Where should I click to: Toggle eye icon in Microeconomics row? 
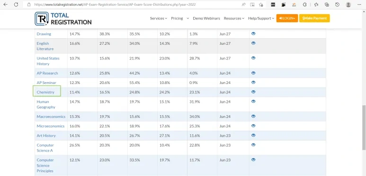pos(253,126)
